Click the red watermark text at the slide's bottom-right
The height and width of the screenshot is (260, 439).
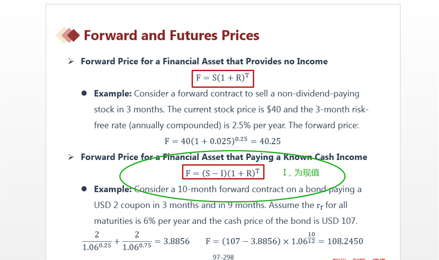(359, 259)
